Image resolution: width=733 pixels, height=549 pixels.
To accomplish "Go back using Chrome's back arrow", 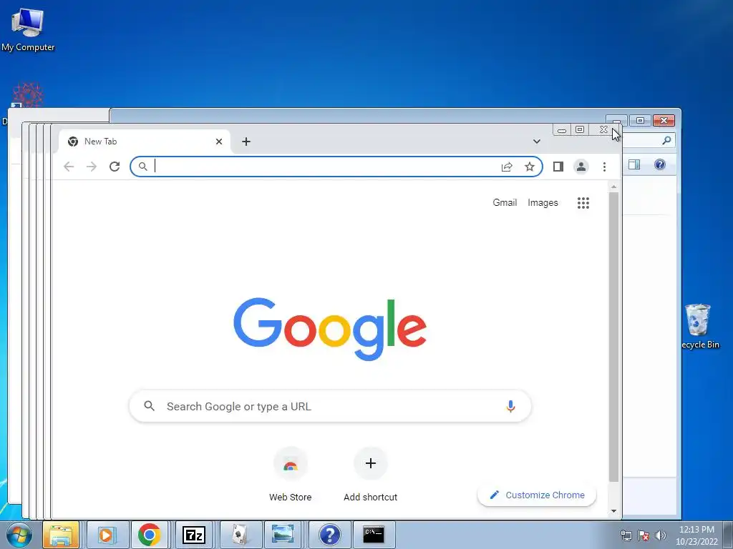I will click(69, 167).
